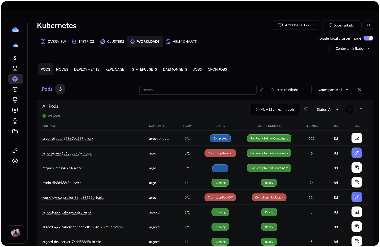This screenshot has height=247, width=380.
Task: Switch to the Stateful Sets sub-tab
Action: tap(145, 69)
